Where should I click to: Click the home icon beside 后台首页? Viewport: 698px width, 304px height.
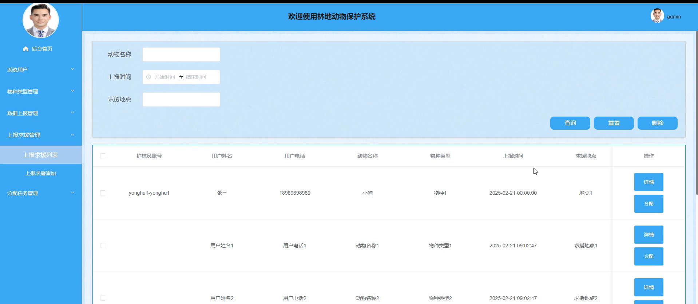pos(25,49)
